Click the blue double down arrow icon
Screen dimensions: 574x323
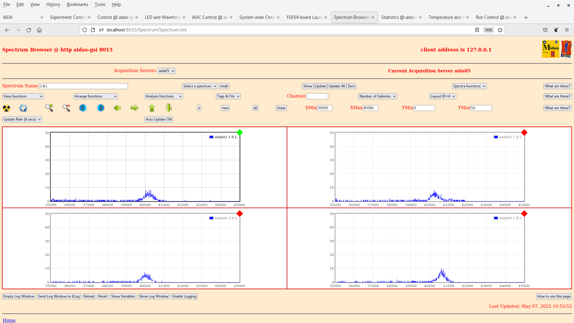coord(83,108)
